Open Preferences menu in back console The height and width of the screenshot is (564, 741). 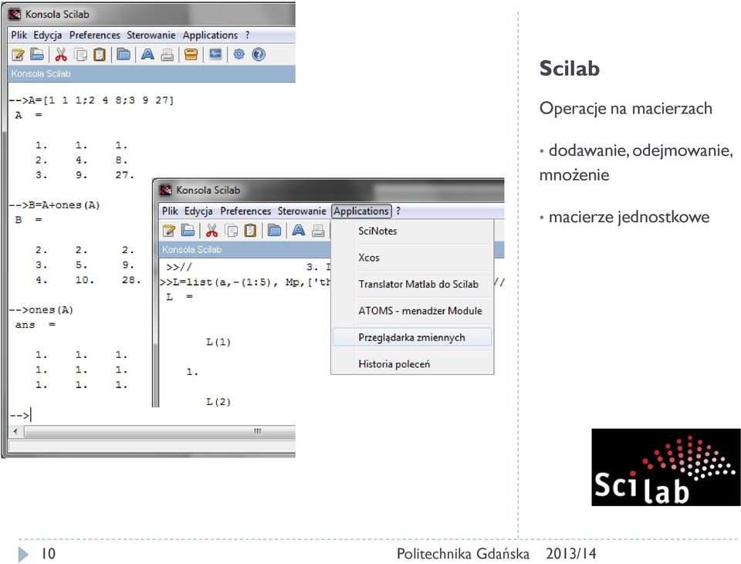point(94,35)
